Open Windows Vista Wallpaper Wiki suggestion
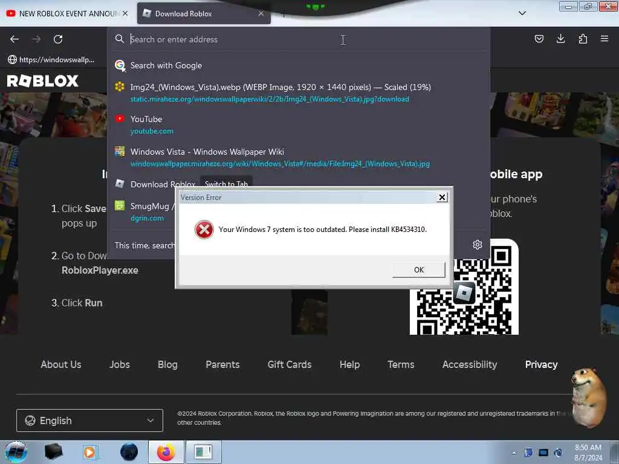 click(x=300, y=158)
